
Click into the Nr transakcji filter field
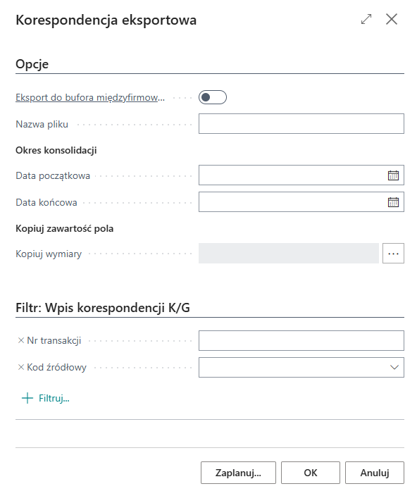[301, 340]
